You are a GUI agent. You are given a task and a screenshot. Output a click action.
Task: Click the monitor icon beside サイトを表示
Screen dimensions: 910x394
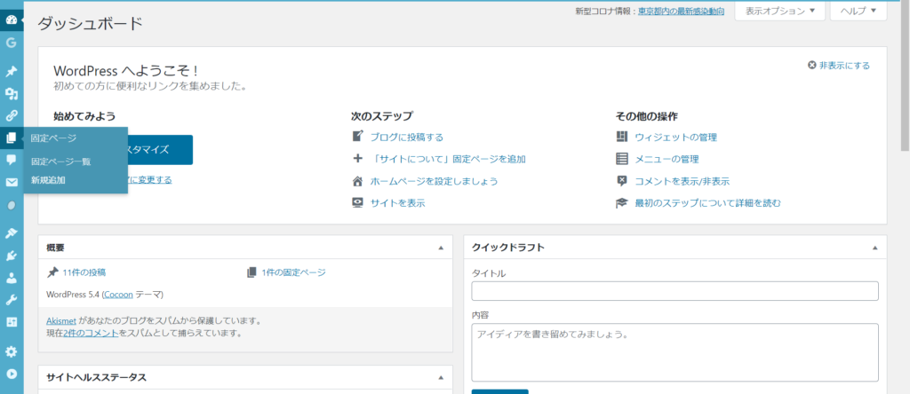[358, 203]
